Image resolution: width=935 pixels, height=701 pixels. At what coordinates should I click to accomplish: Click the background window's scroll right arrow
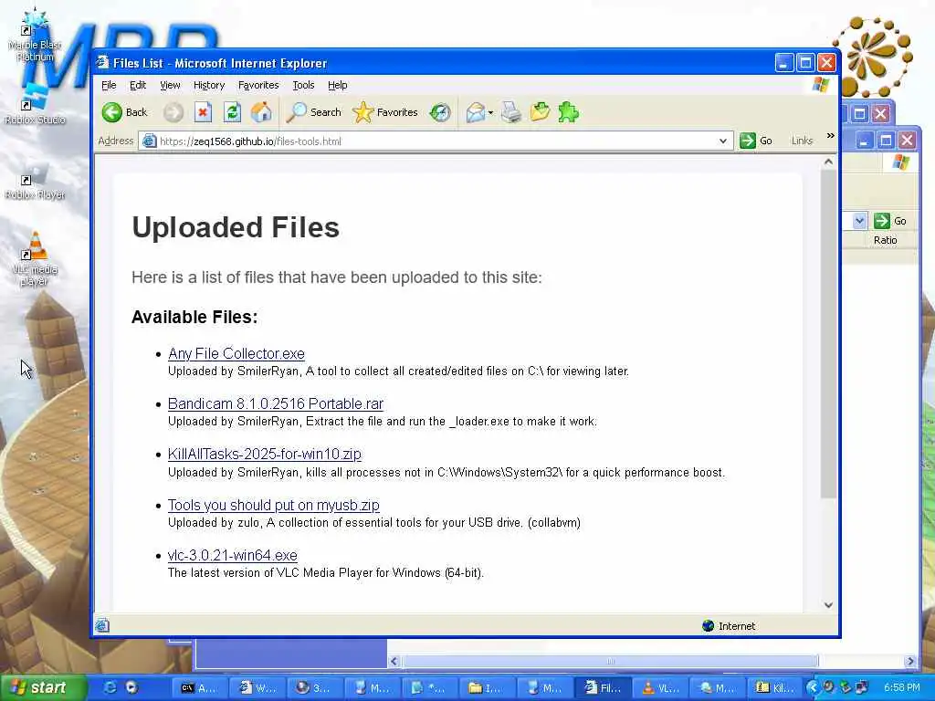[910, 661]
